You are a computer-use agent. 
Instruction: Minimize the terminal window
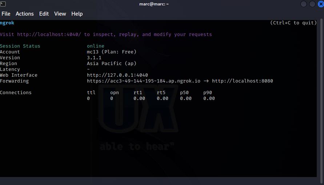(x=304, y=4)
